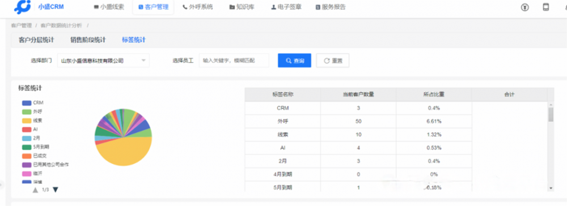Toggle the 已用其他公司合作 legend item
The height and width of the screenshot is (206, 567).
coord(45,165)
